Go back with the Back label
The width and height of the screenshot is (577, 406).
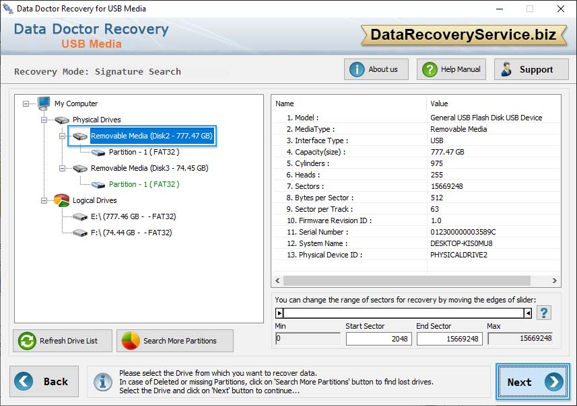coord(56,382)
